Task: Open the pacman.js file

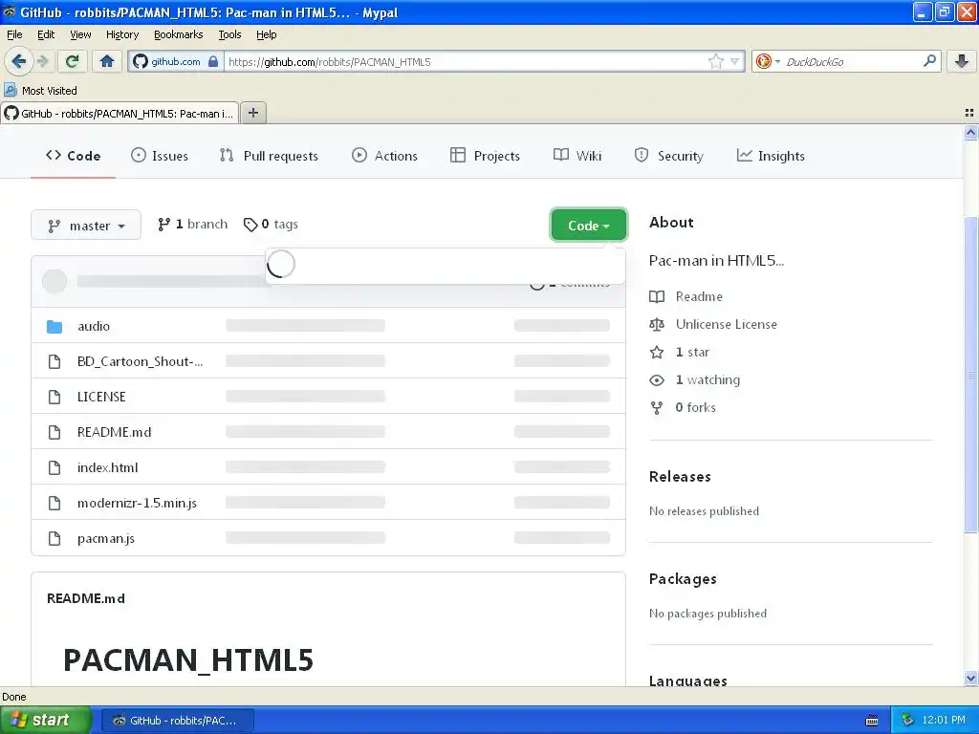Action: coord(105,538)
